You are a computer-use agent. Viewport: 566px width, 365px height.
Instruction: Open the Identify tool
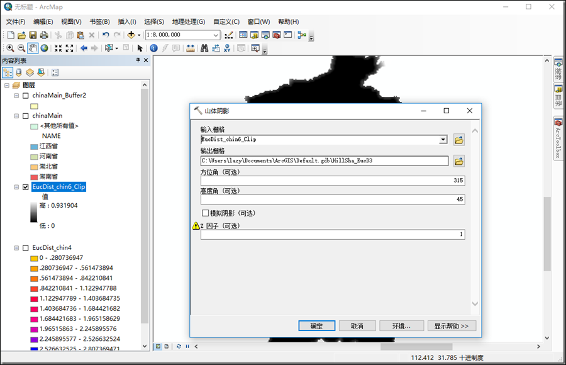click(153, 48)
